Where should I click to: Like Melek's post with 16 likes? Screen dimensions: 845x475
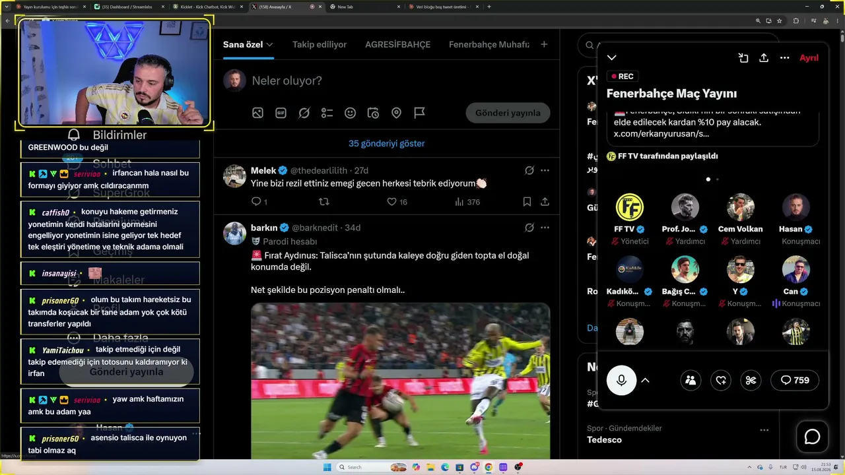pyautogui.click(x=397, y=202)
